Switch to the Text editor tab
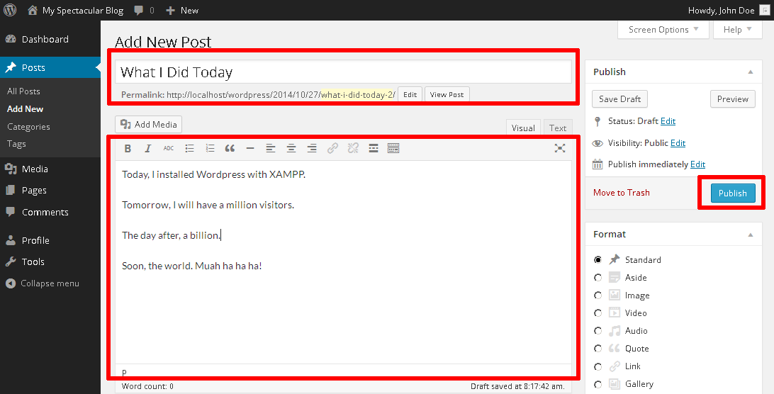 [x=558, y=128]
